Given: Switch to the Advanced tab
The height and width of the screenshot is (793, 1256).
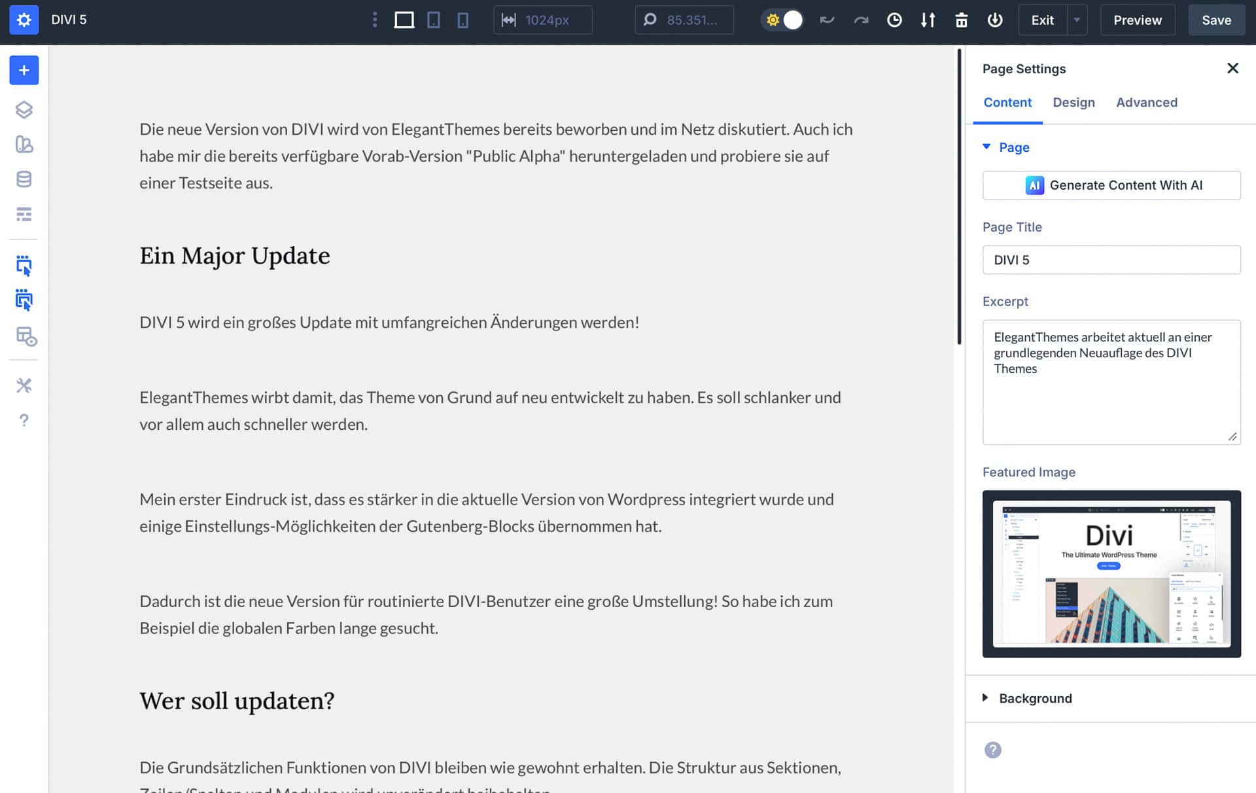Looking at the screenshot, I should pyautogui.click(x=1146, y=102).
